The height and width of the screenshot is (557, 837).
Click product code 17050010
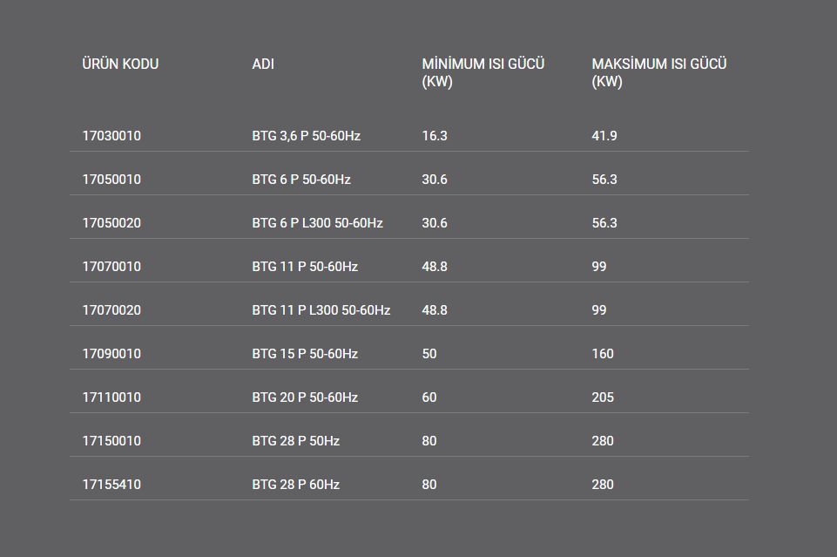[x=111, y=180]
